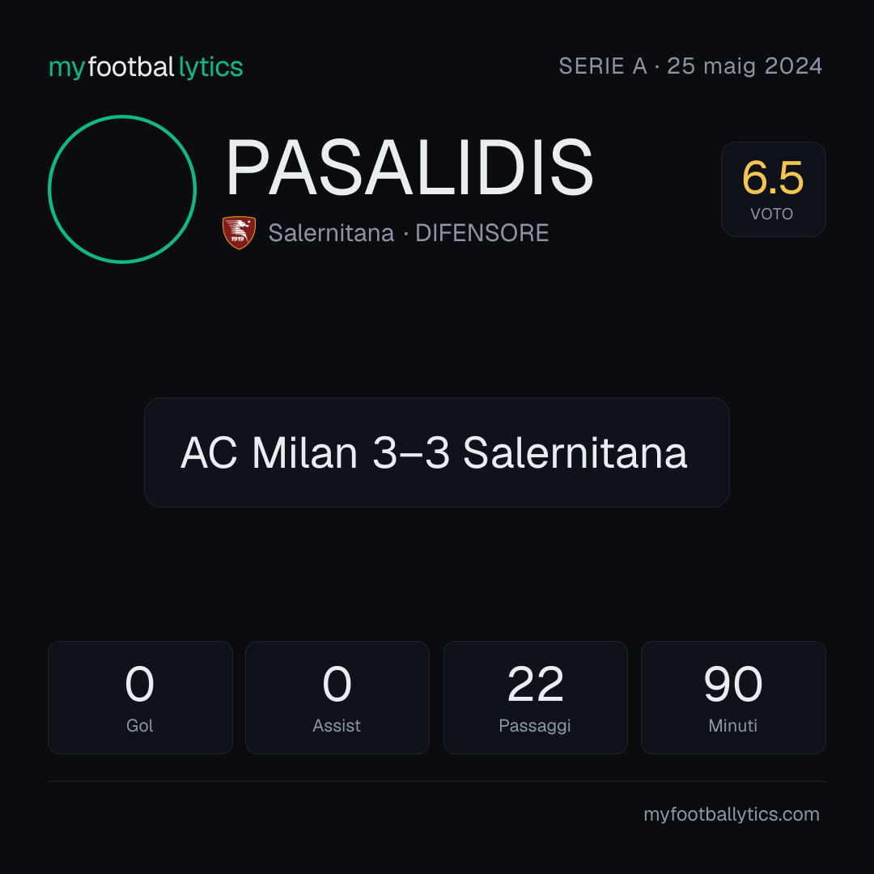The height and width of the screenshot is (874, 874).
Task: Click the Salernitana team name text
Action: coord(331,233)
